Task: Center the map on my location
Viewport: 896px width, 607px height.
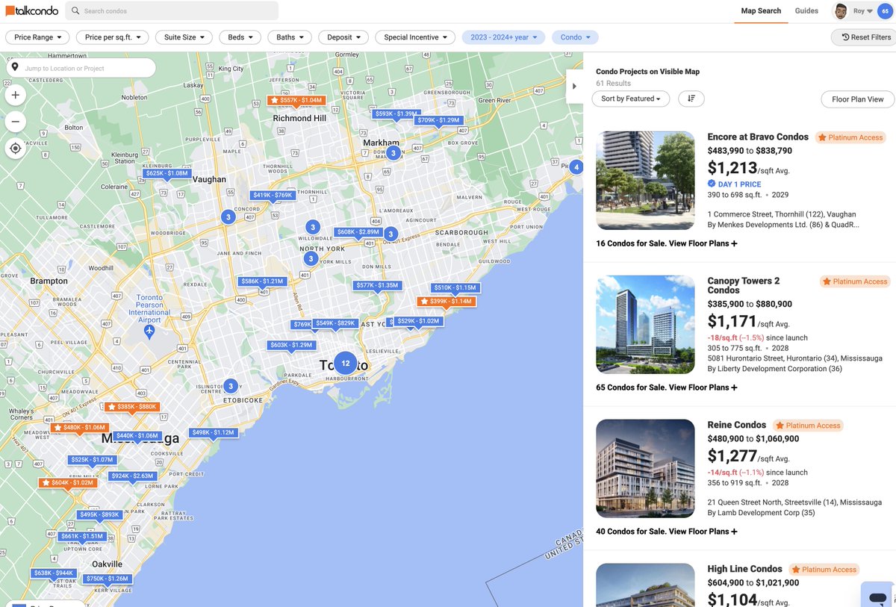Action: coord(15,148)
